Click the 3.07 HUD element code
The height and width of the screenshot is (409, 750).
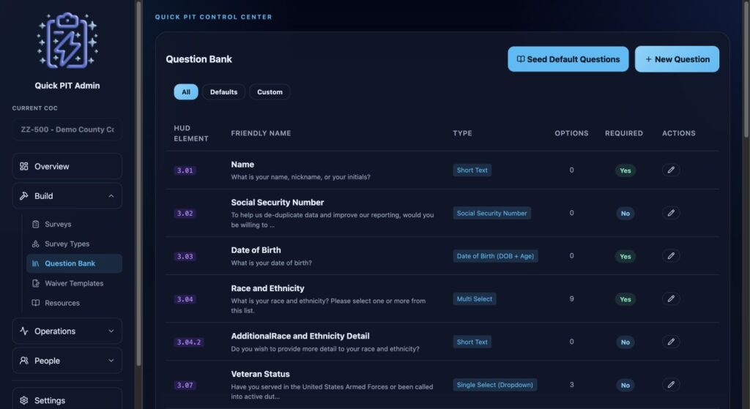pos(185,385)
